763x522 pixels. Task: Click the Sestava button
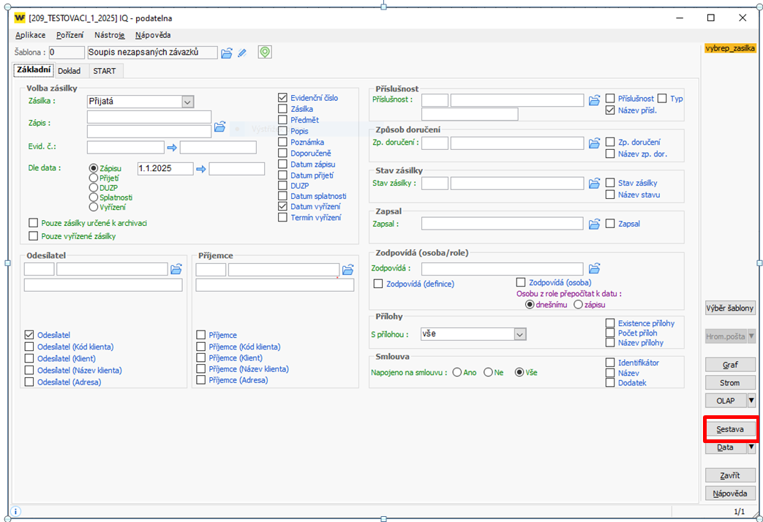(730, 429)
